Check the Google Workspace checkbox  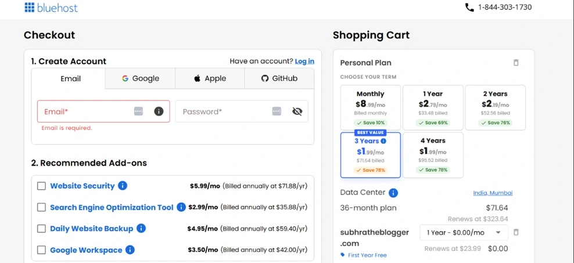tap(41, 250)
